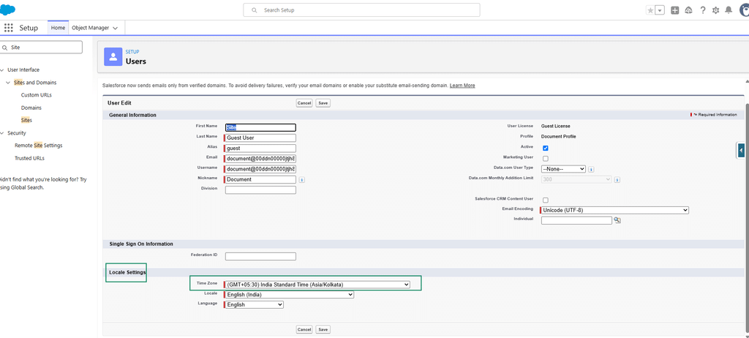Screen dimensions: 749x338
Task: Click the Individual lookup field
Action: click(x=576, y=220)
